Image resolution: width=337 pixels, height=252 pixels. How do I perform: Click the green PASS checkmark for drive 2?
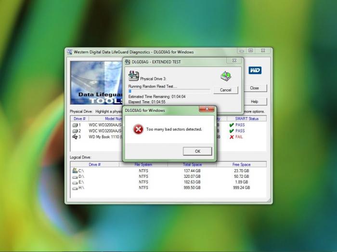click(232, 131)
